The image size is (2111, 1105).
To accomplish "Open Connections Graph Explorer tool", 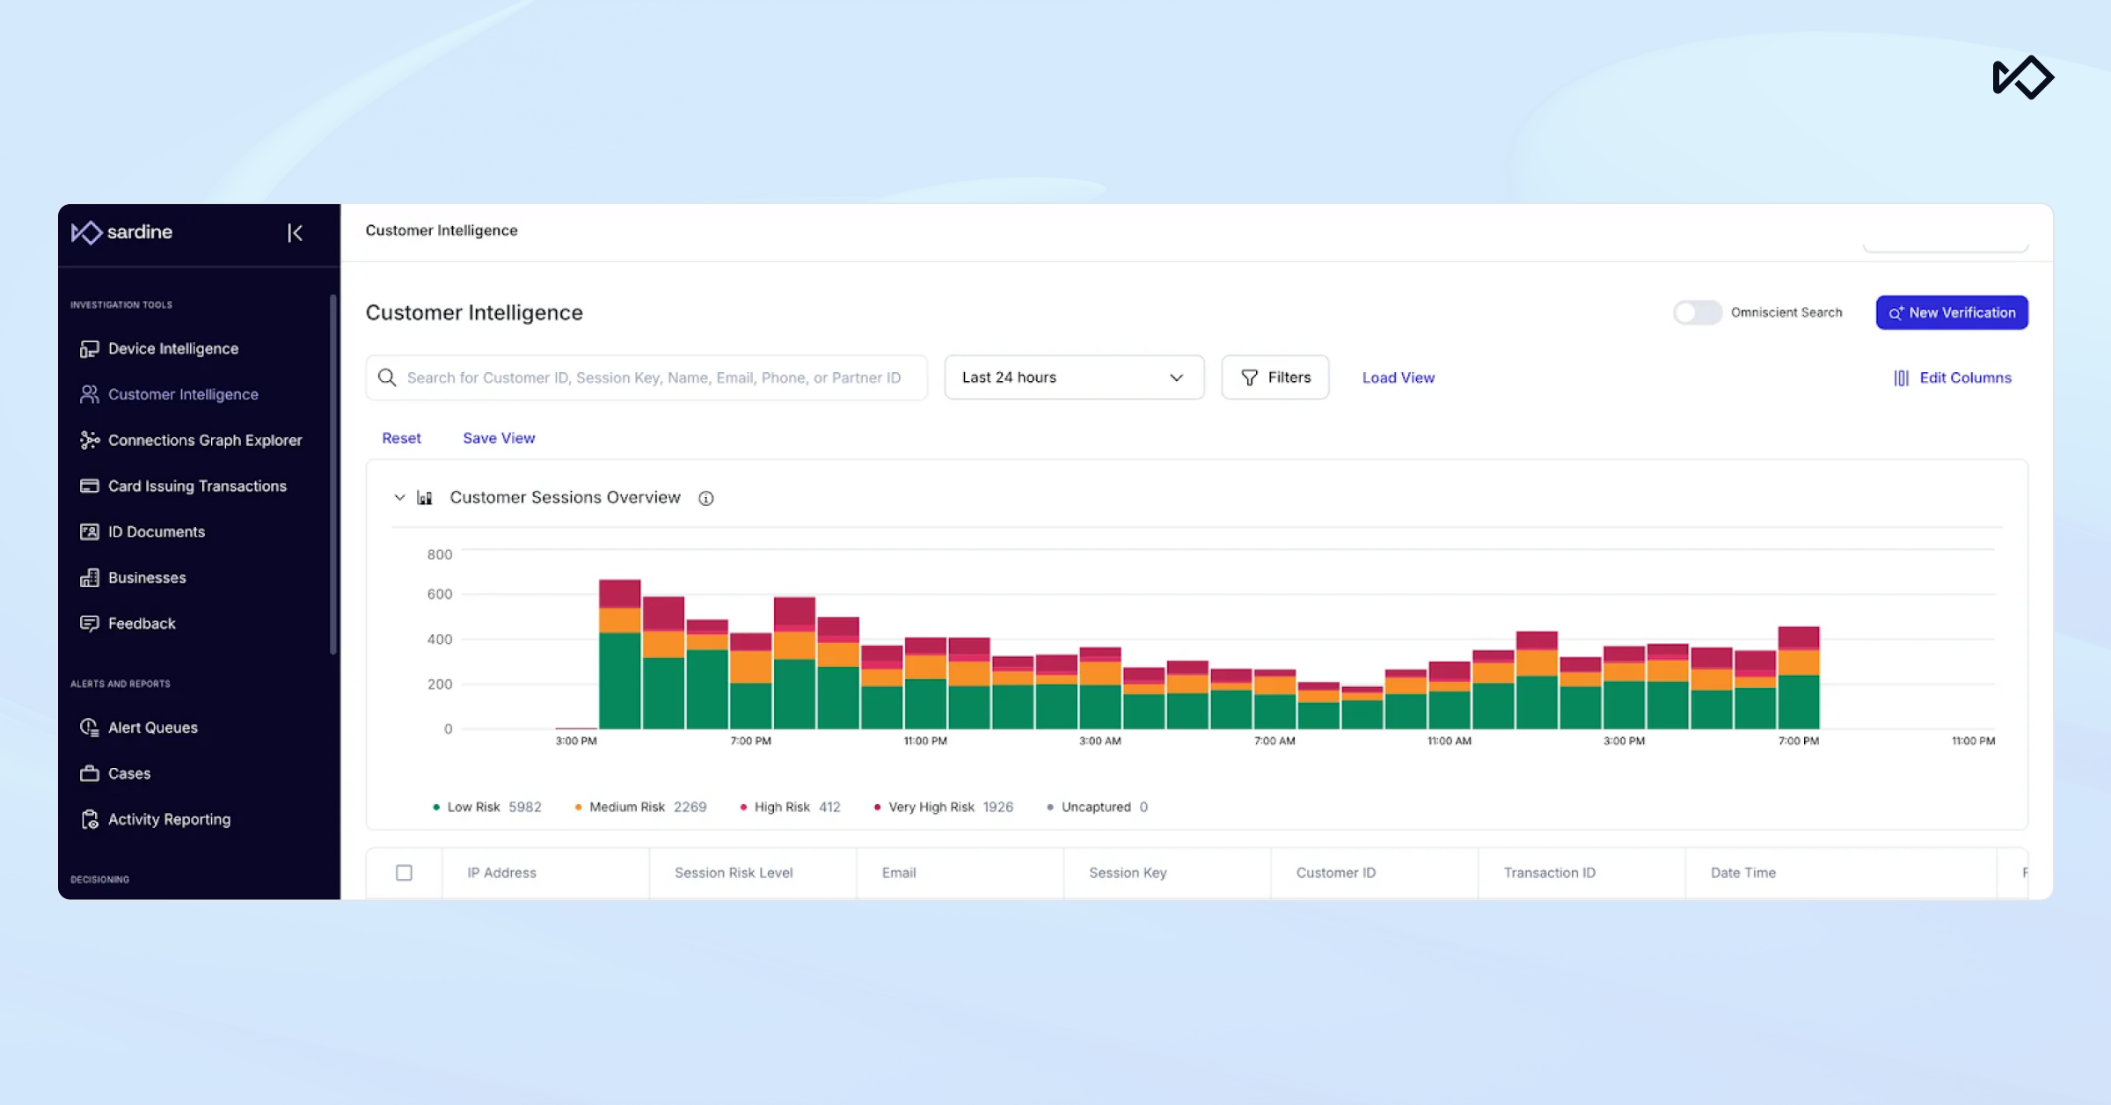I will (x=204, y=440).
